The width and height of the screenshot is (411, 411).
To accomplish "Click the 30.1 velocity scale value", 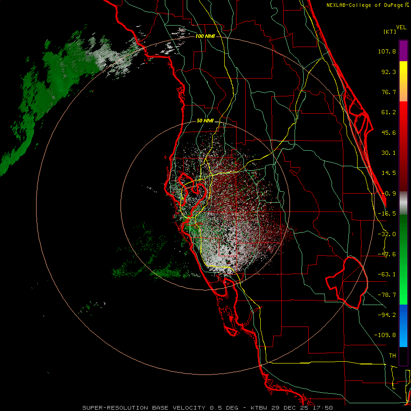I will click(389, 153).
